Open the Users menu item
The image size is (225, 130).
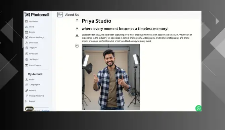point(32,27)
